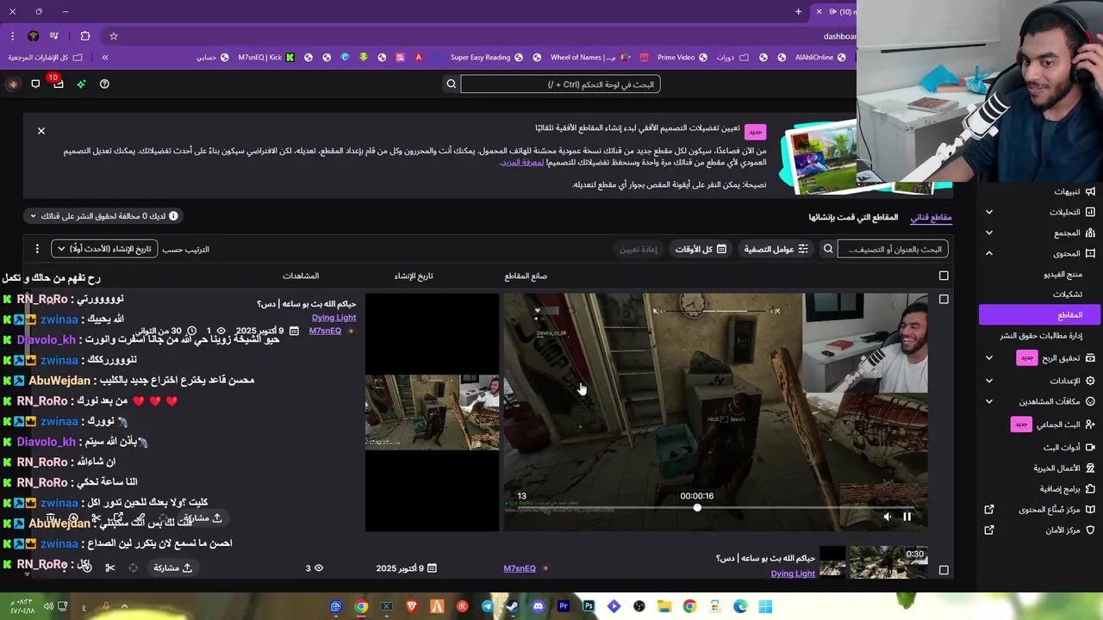The image size is (1103, 620).
Task: Open Telegram from the taskbar
Action: pyautogui.click(x=487, y=606)
